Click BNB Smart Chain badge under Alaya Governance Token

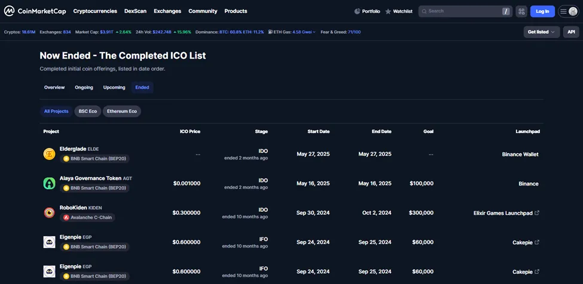[94, 188]
